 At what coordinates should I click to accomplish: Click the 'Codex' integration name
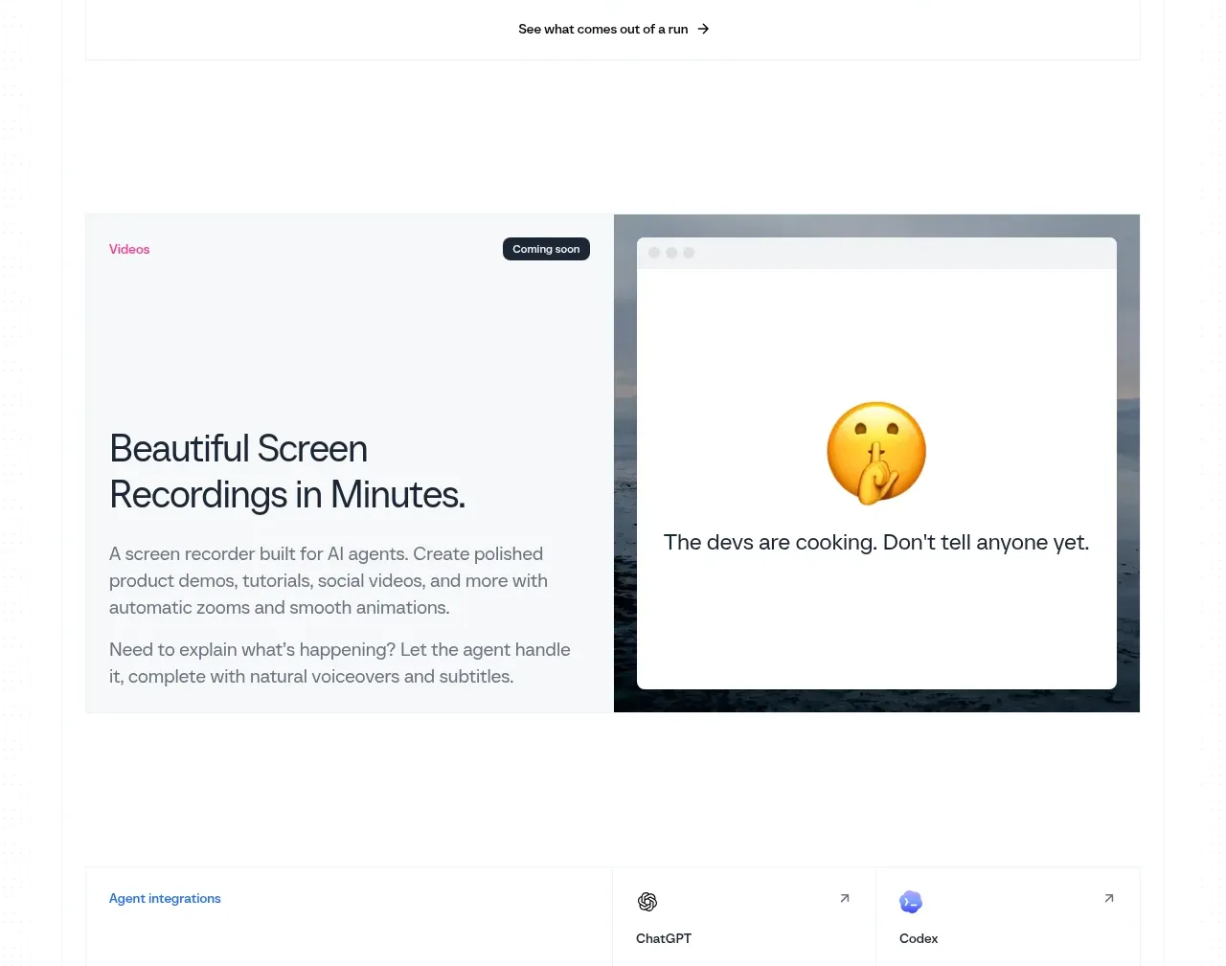point(919,938)
